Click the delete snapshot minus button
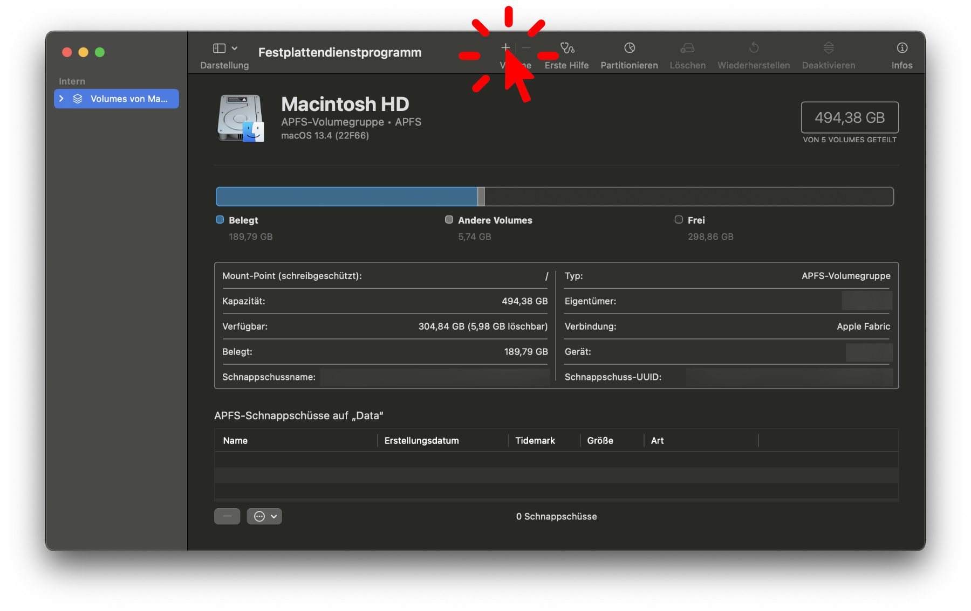The image size is (971, 611). pyautogui.click(x=227, y=516)
